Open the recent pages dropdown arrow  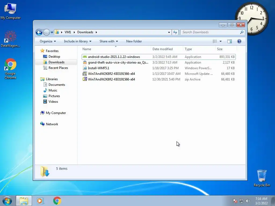point(52,32)
